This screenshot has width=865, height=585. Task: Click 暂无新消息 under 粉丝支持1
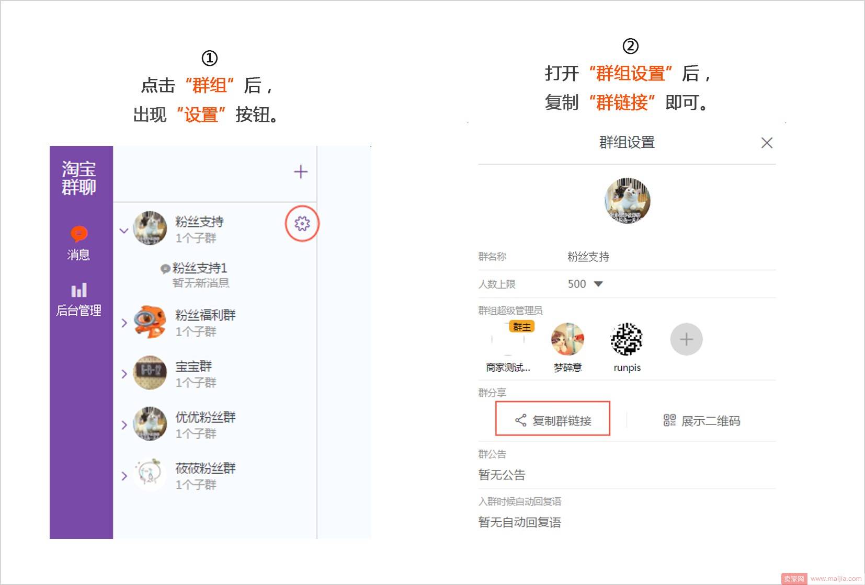click(x=201, y=283)
